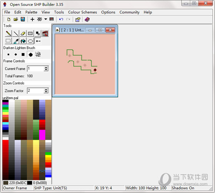Click the greyed redo arrow
The height and width of the screenshot is (193, 215).
click(68, 19)
